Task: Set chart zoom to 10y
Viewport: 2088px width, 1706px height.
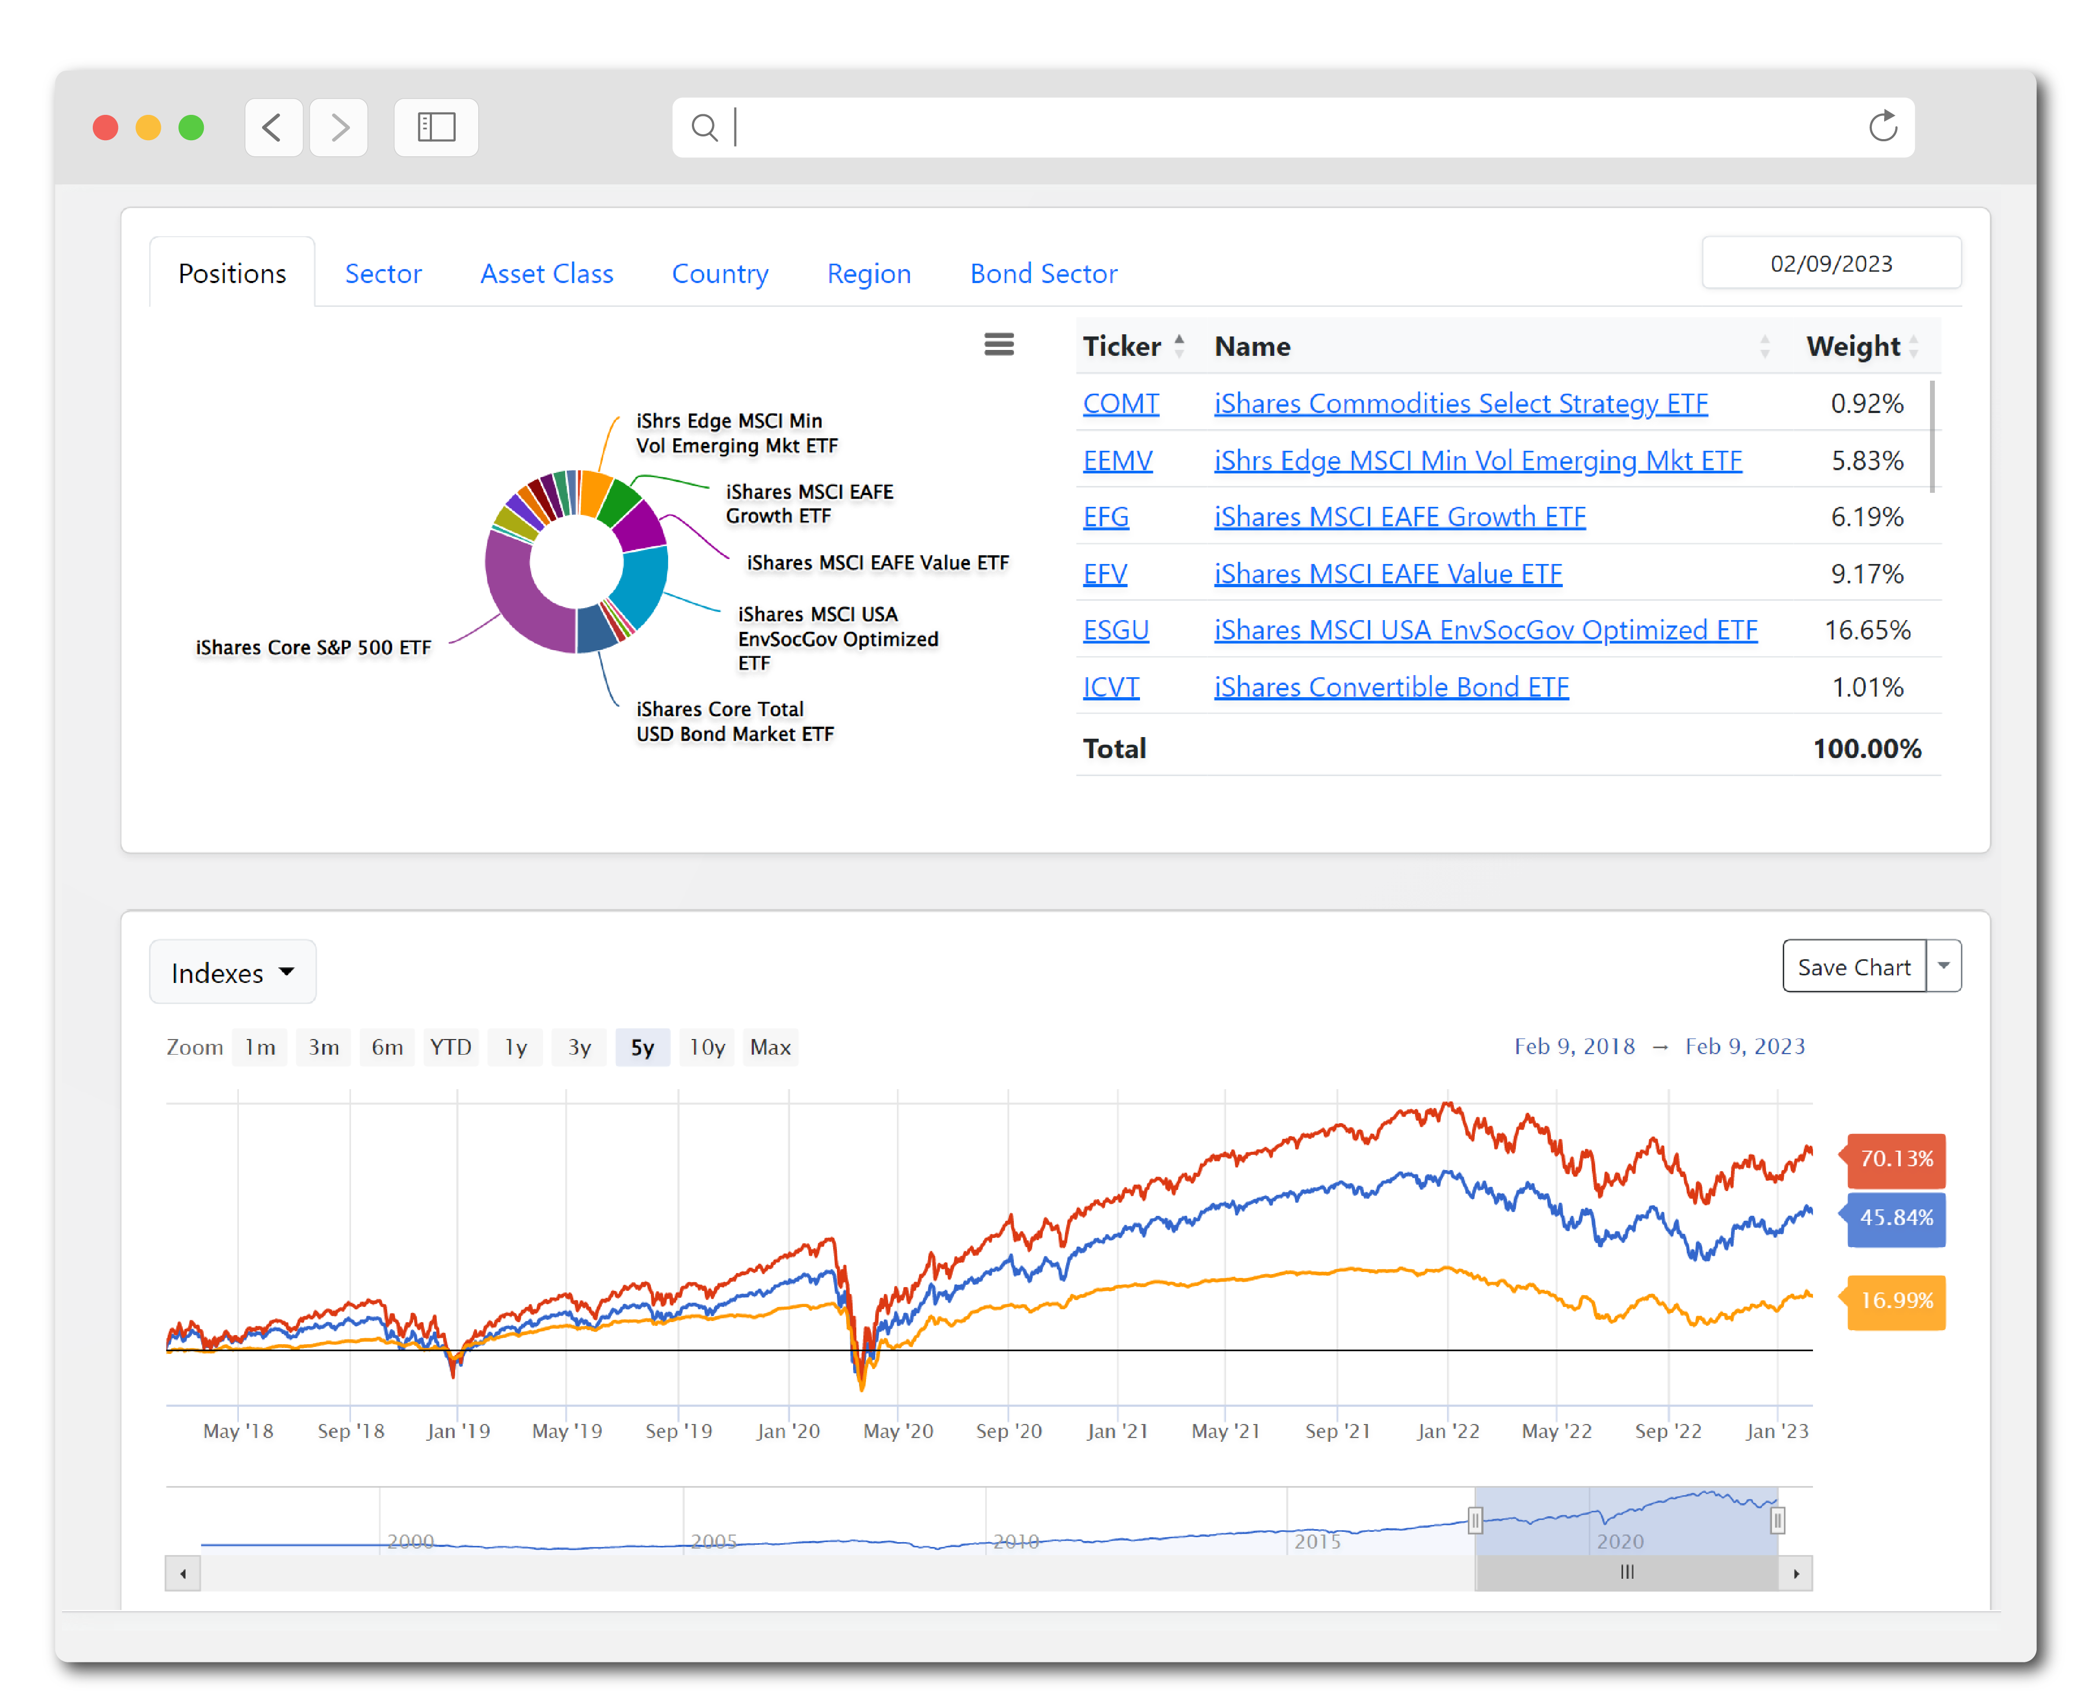Action: [x=706, y=1047]
